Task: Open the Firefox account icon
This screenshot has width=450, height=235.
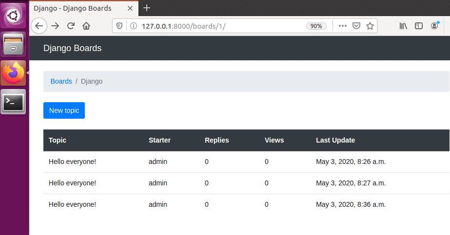Action: coord(434,26)
